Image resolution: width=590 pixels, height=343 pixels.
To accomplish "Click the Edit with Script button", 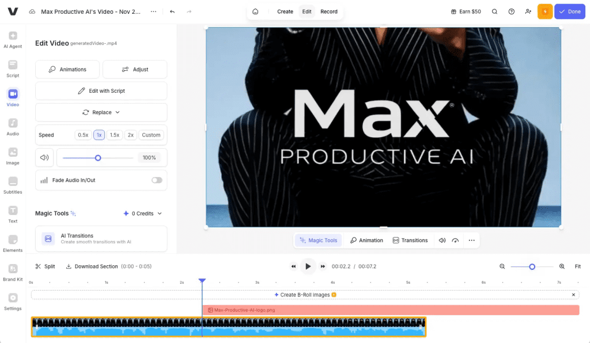I will coord(101,91).
